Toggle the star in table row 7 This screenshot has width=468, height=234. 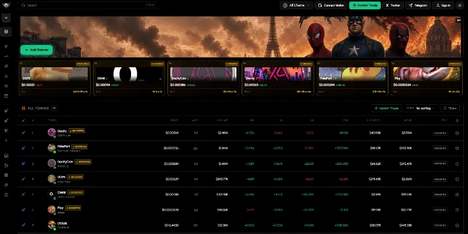(x=457, y=225)
